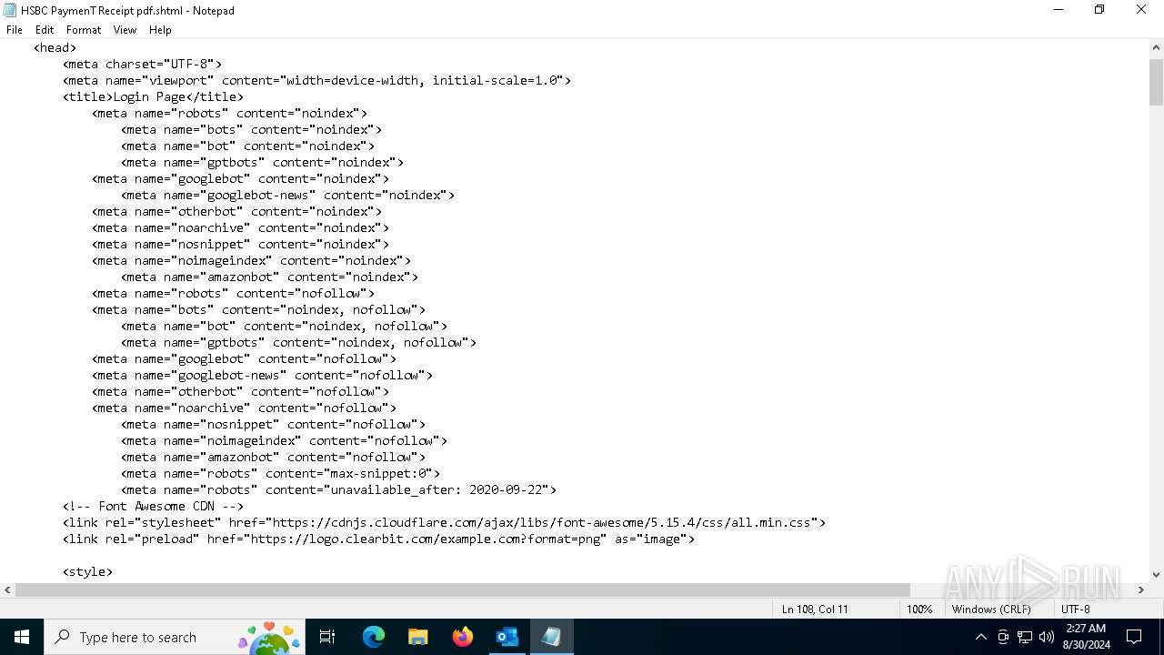Screen dimensions: 1164x655
Task: Click the horizontal scrollbar thumb
Action: coord(463,589)
